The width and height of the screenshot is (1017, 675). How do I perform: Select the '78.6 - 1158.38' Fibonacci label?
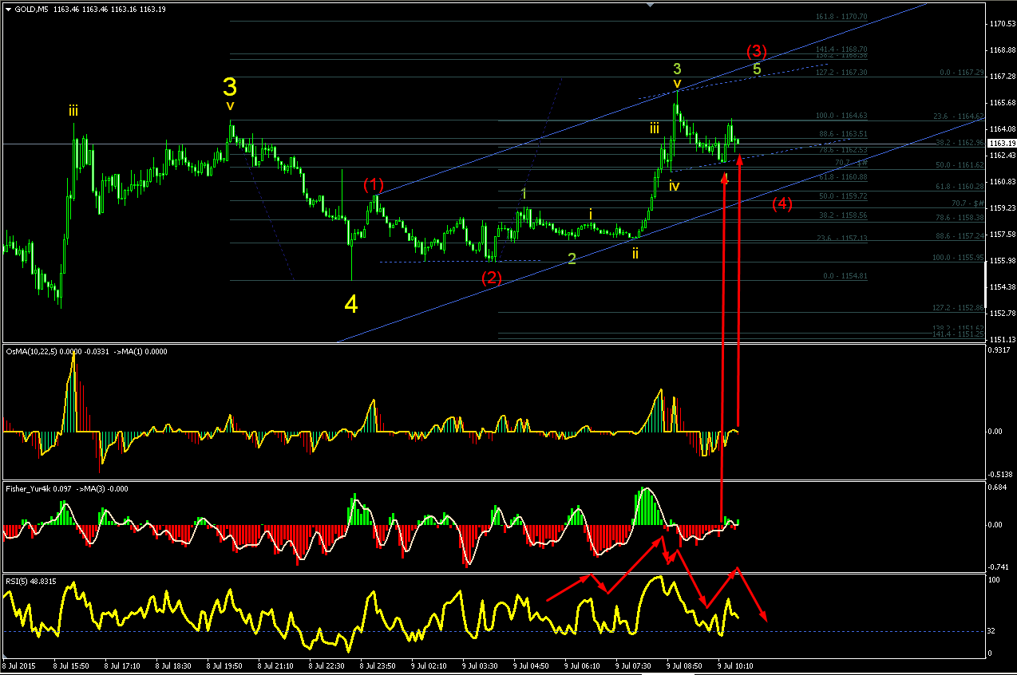pyautogui.click(x=960, y=218)
